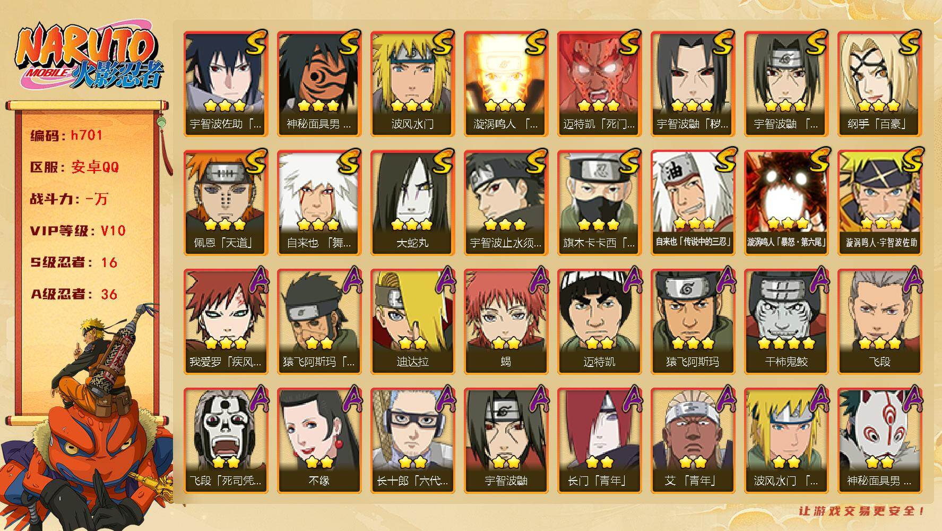Open the 纲手「百豪」character card
The image size is (942, 531).
point(879,84)
